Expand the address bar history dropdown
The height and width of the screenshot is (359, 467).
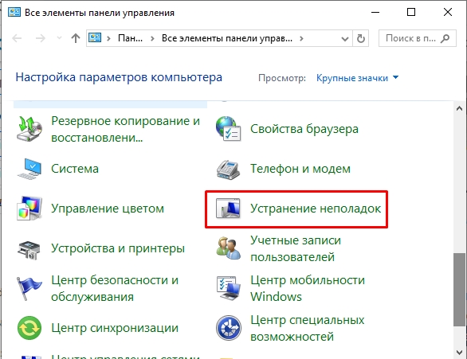point(345,39)
